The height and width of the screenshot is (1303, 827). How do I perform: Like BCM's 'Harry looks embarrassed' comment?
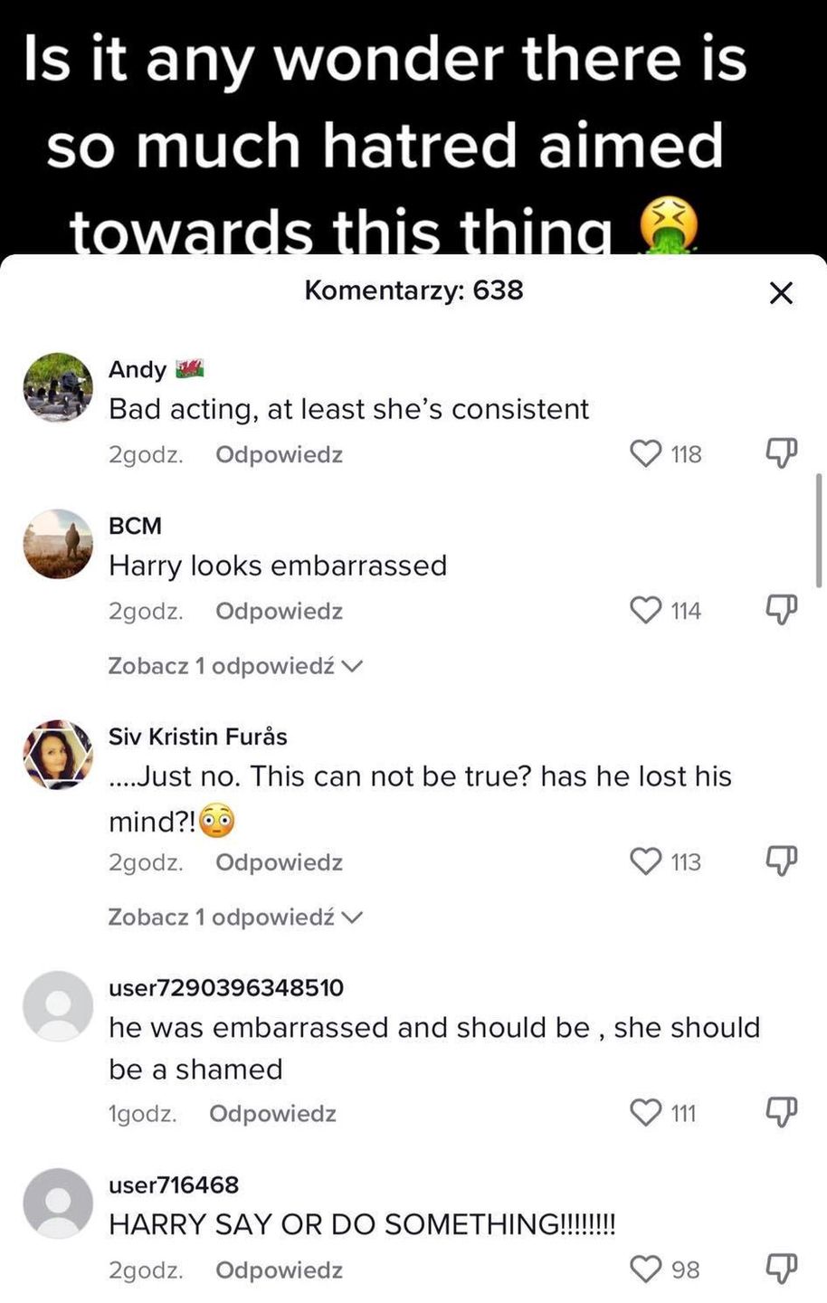(x=646, y=611)
